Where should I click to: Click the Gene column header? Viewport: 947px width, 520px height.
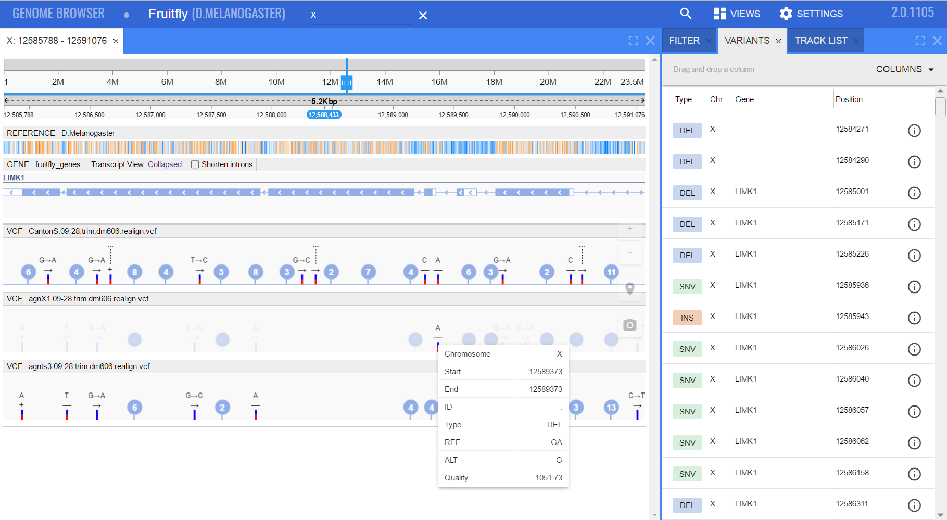coord(744,99)
